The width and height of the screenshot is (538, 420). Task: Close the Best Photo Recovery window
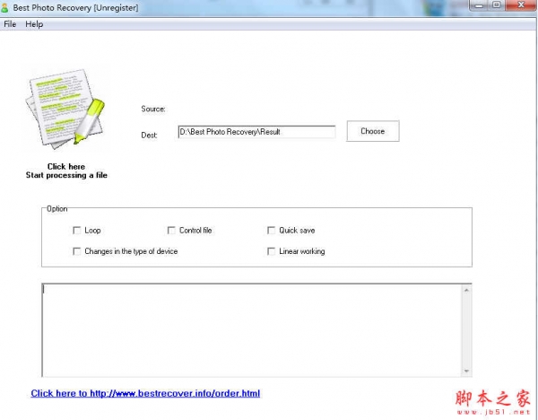click(x=521, y=5)
